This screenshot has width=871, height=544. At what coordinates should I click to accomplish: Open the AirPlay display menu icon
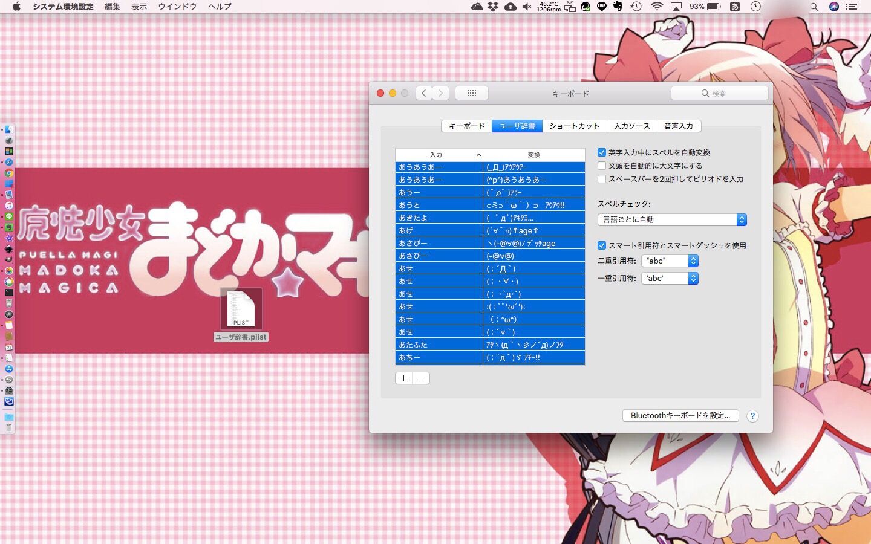(676, 7)
